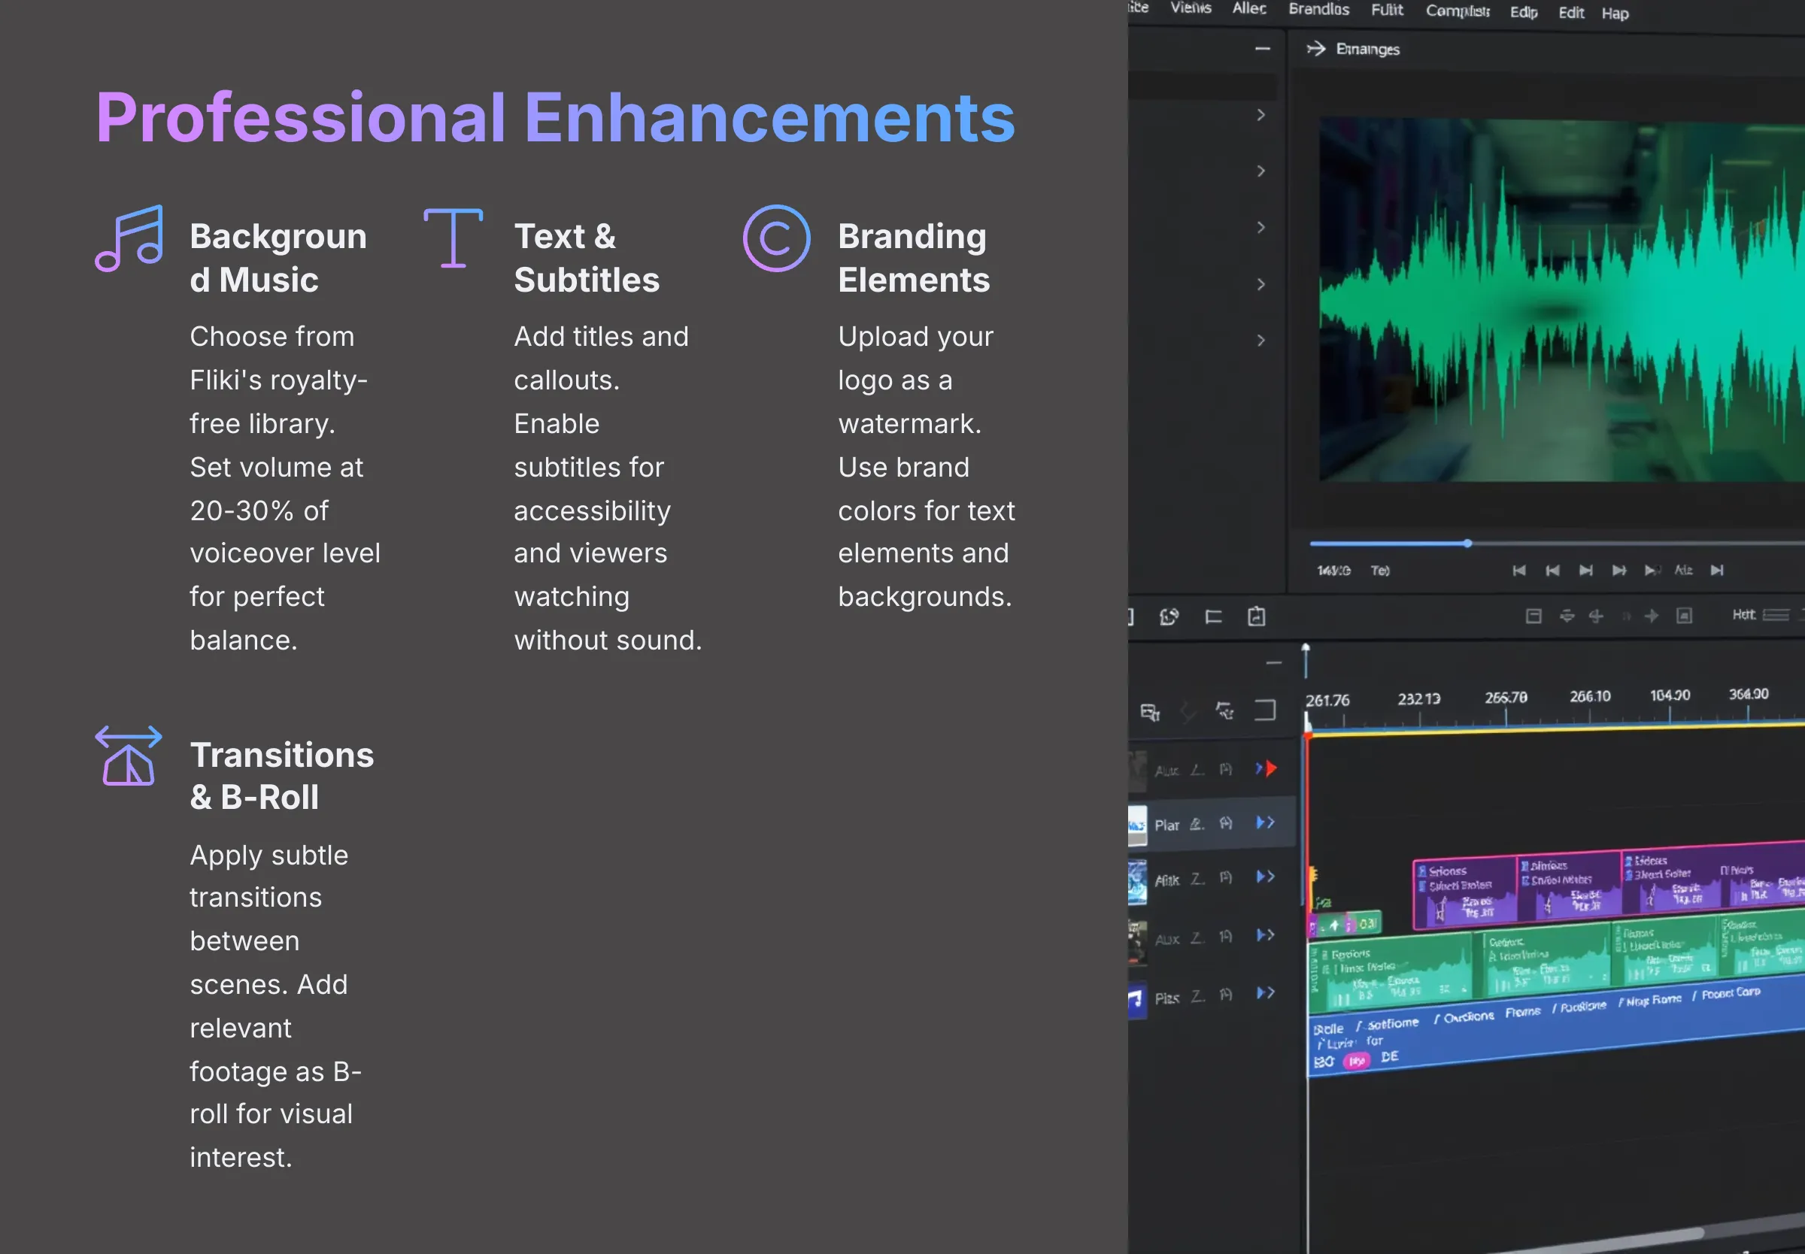The width and height of the screenshot is (1805, 1254).
Task: Click the framed image icon left of Hett
Action: point(1684,616)
